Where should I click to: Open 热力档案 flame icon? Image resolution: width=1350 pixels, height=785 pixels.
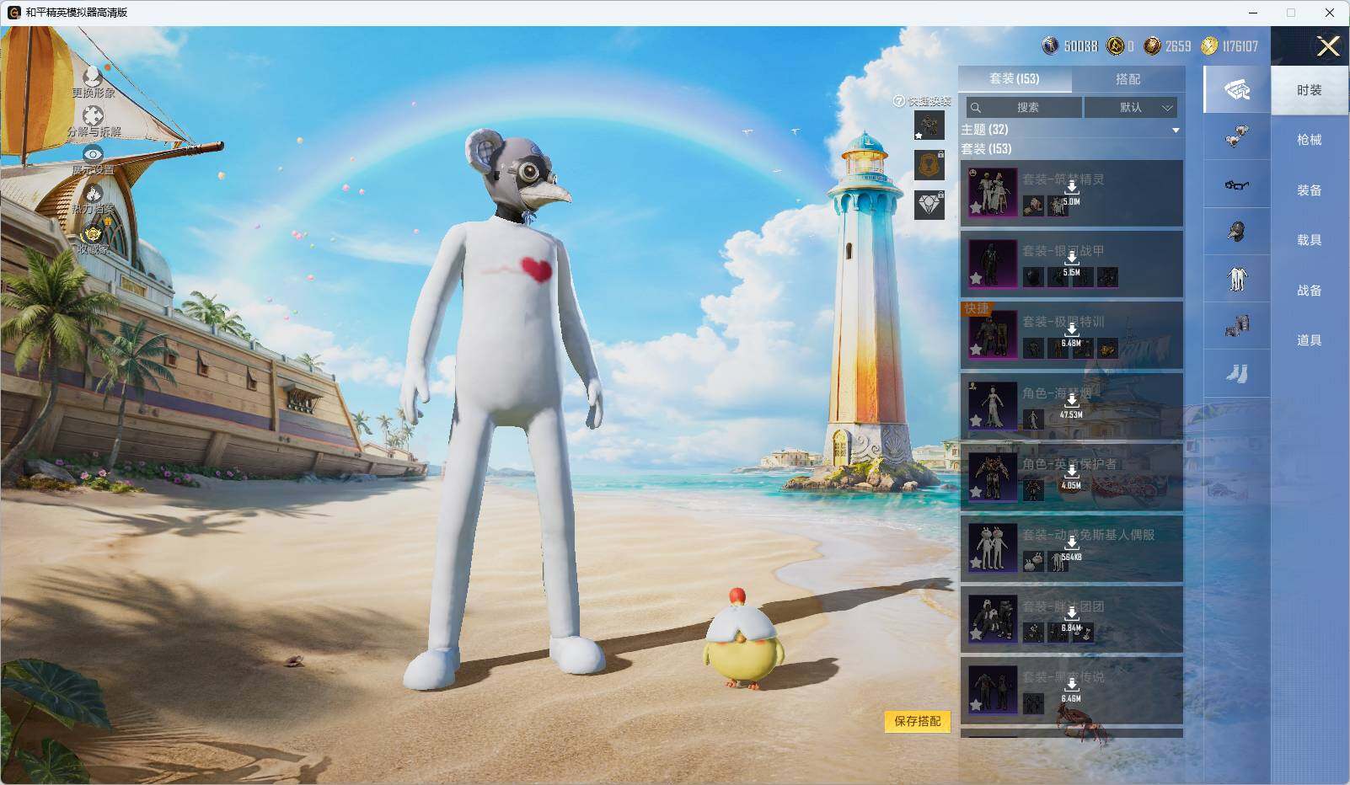coord(93,194)
